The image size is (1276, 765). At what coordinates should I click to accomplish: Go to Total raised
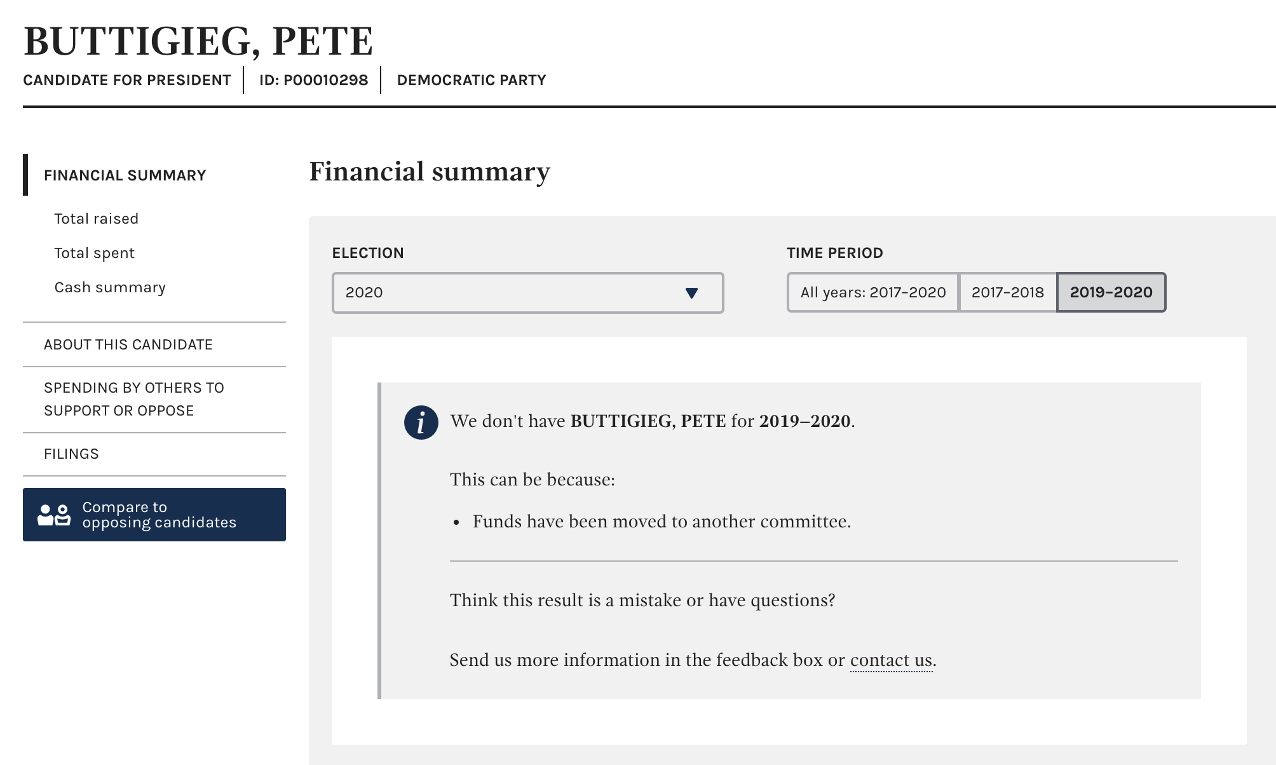click(x=97, y=219)
